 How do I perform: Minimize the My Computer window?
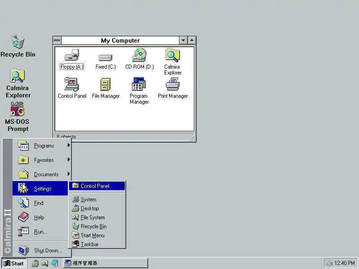pyautogui.click(x=183, y=40)
